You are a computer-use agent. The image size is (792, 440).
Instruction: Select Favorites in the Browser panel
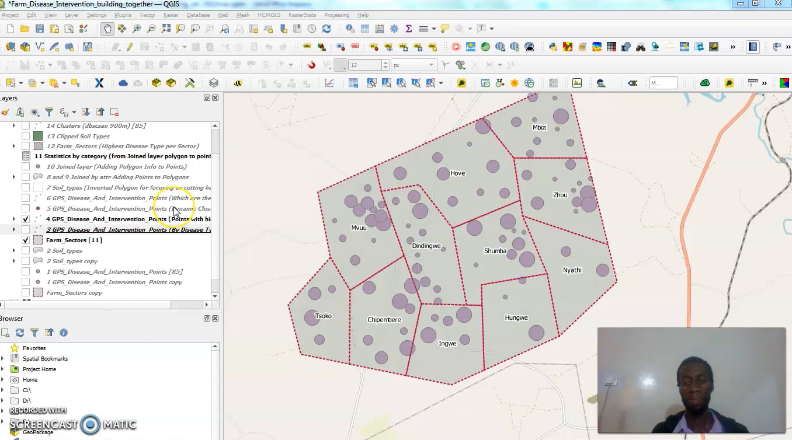(x=34, y=348)
